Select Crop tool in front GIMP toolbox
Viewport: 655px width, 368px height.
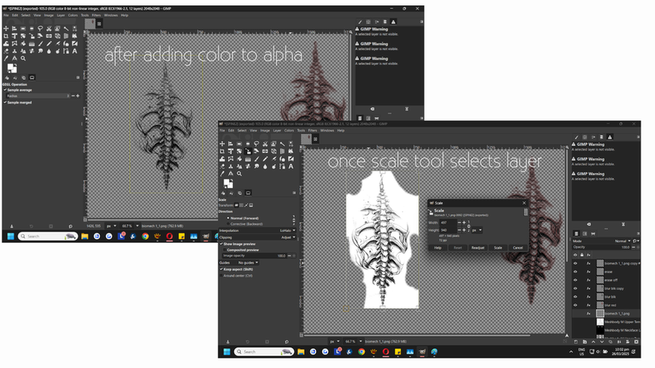[222, 151]
